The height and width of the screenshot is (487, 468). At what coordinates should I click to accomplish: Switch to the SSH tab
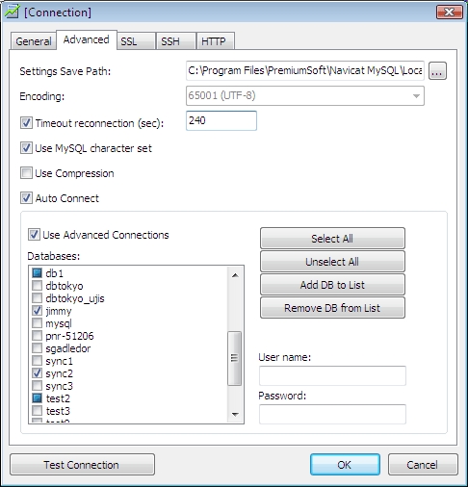click(175, 41)
